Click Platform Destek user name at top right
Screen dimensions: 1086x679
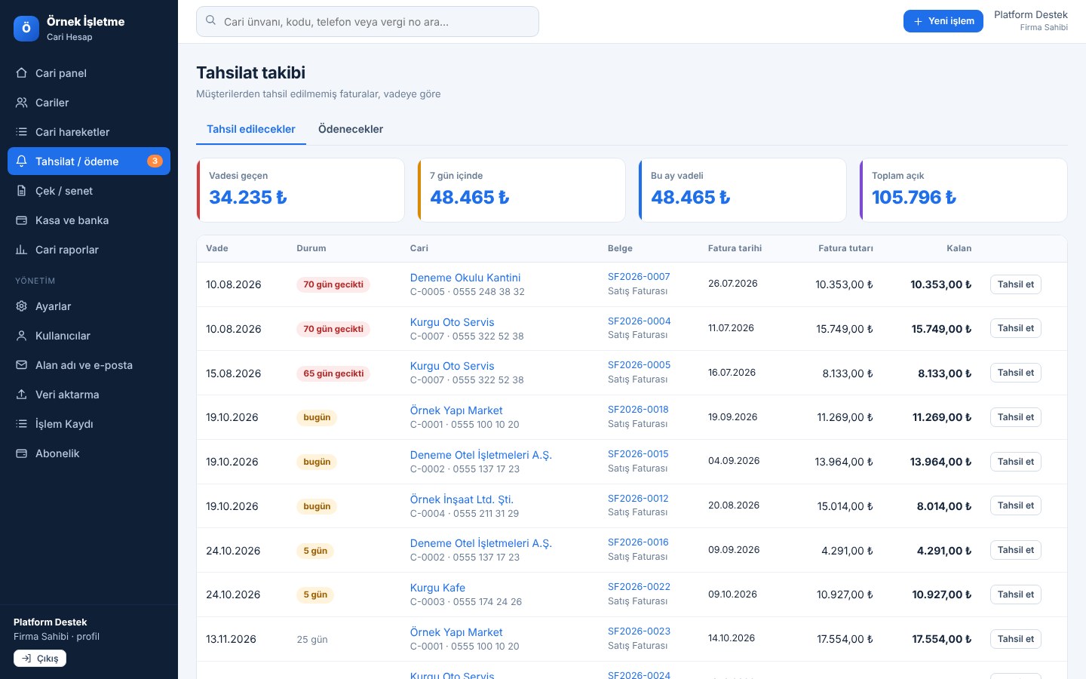click(x=1030, y=15)
